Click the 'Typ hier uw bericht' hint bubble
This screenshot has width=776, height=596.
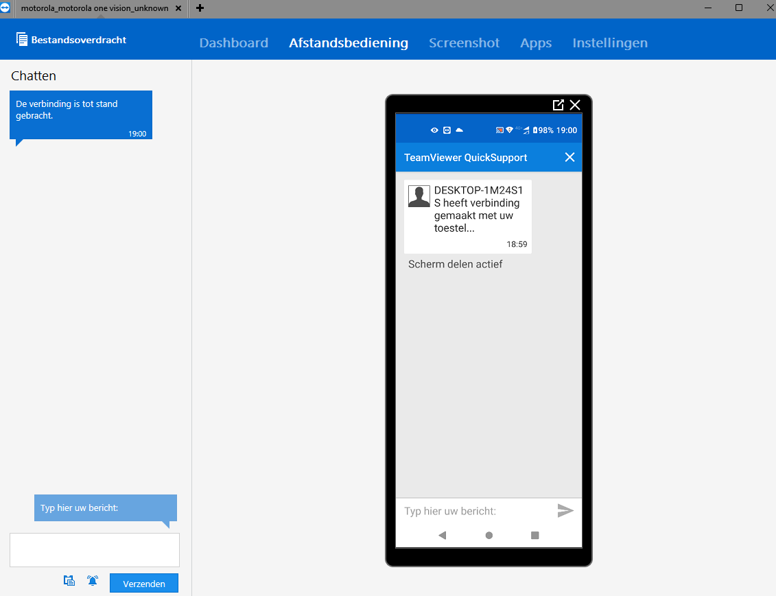click(106, 508)
